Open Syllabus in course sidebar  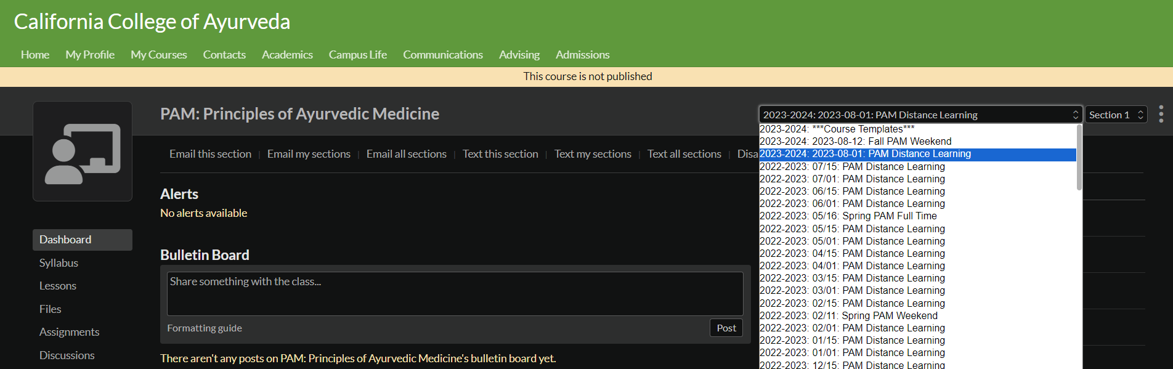[59, 263]
